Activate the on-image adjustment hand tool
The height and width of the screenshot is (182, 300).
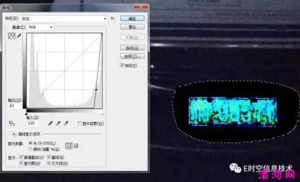[x=11, y=124]
